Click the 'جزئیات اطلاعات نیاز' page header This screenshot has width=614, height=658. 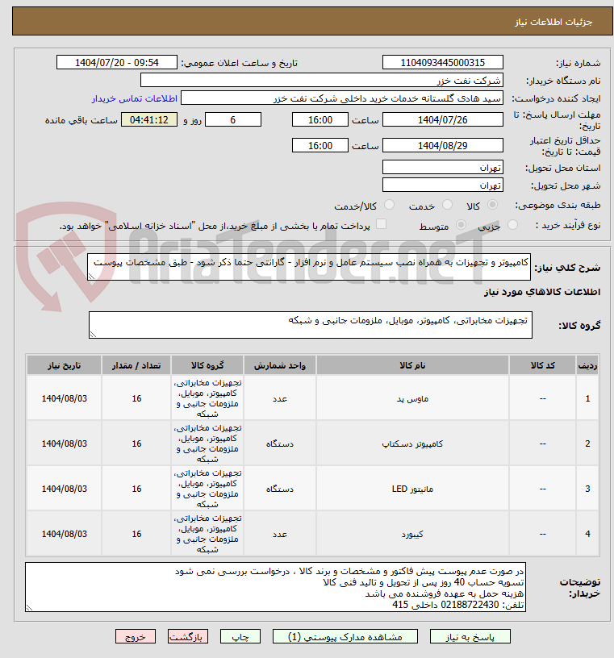tap(553, 22)
